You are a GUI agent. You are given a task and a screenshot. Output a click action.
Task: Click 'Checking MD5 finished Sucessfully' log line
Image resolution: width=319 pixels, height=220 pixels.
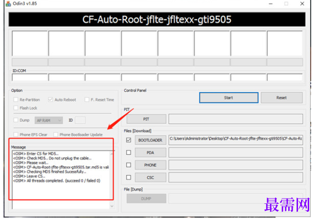[50, 172]
